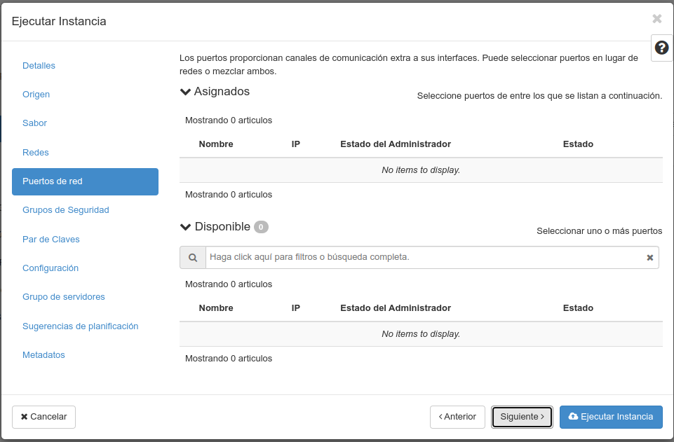The width and height of the screenshot is (674, 442).
Task: Open the help question mark icon
Action: pyautogui.click(x=661, y=48)
